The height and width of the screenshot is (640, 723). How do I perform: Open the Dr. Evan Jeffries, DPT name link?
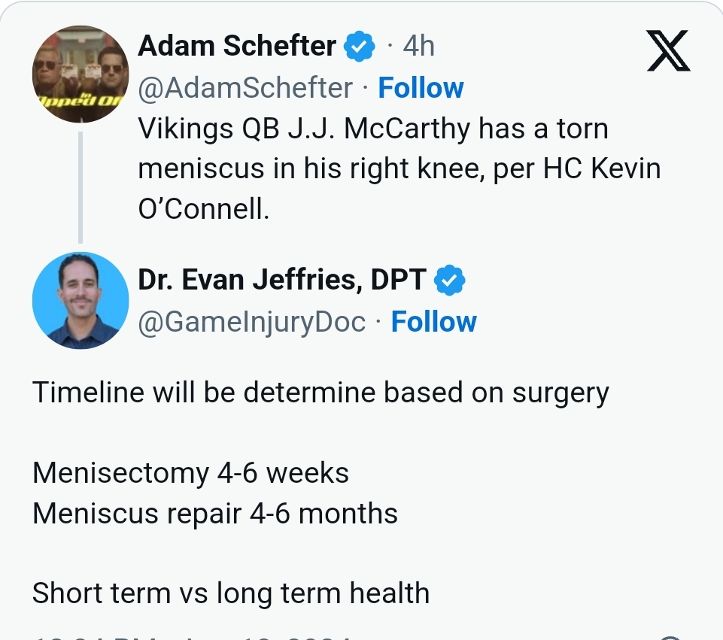282,280
